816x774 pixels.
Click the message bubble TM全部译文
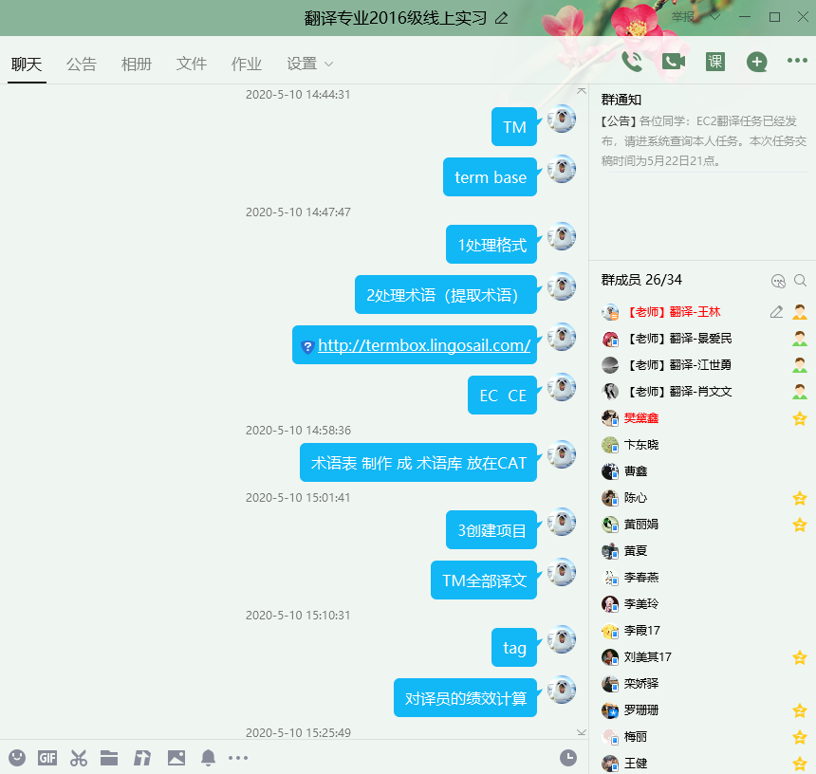click(484, 580)
